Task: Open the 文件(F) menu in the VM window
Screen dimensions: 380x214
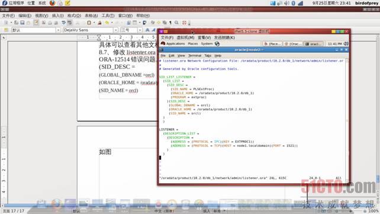Action: pos(167,37)
